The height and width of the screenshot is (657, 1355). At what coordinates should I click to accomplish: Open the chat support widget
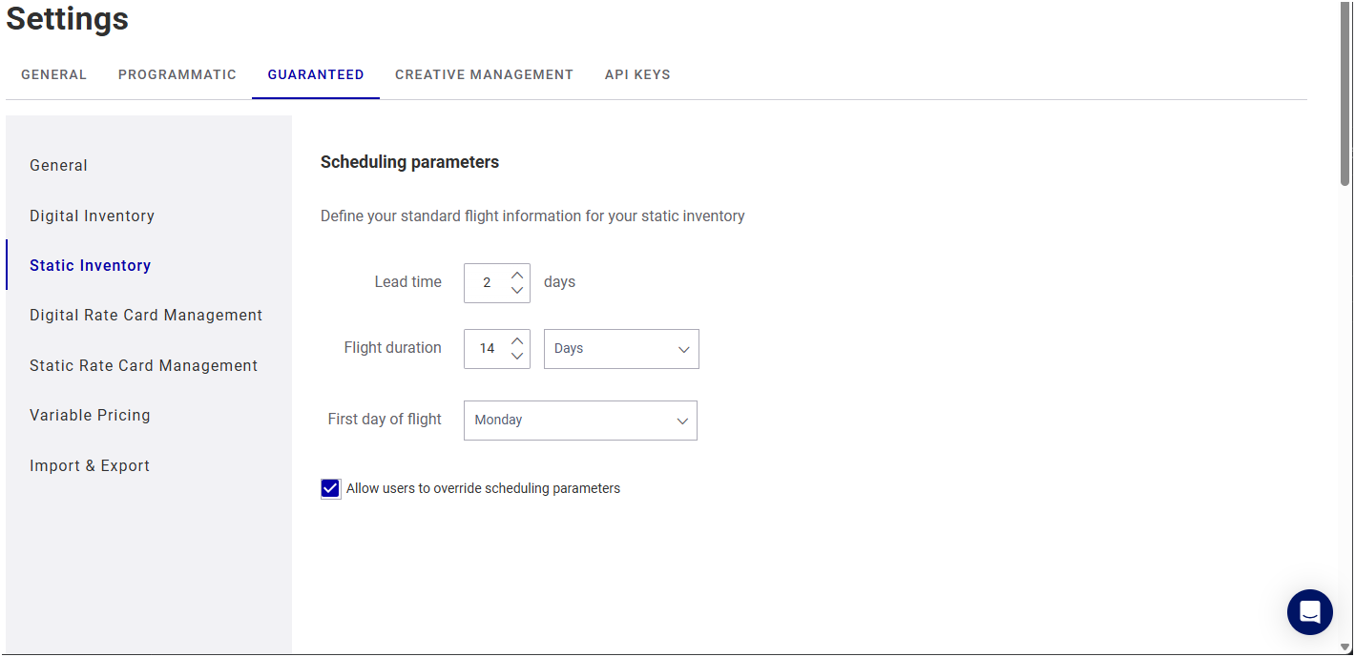point(1309,612)
